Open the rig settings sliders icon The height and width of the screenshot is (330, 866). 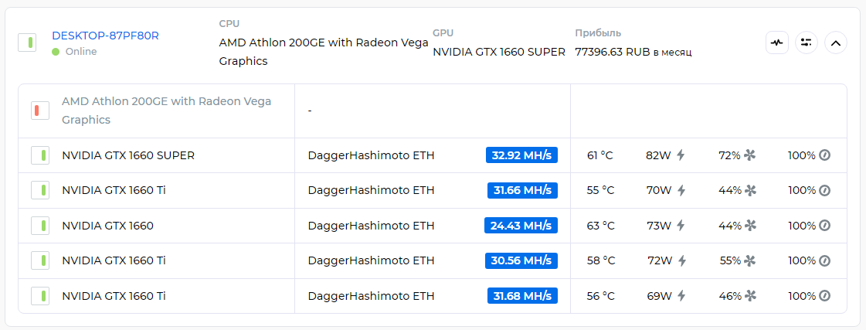[x=807, y=43]
